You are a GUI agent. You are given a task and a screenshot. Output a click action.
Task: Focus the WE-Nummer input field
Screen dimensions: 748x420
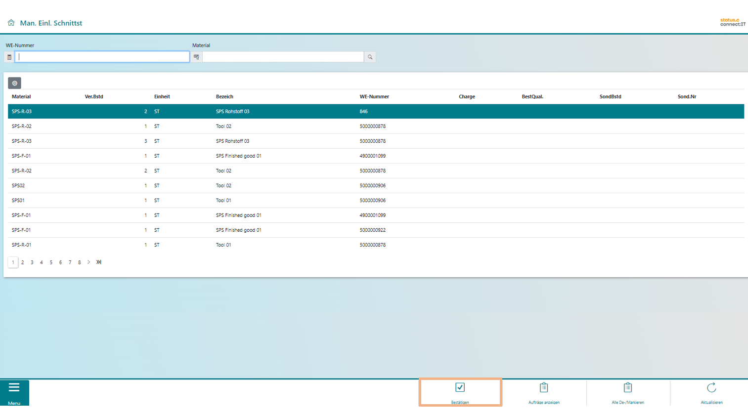coord(102,57)
